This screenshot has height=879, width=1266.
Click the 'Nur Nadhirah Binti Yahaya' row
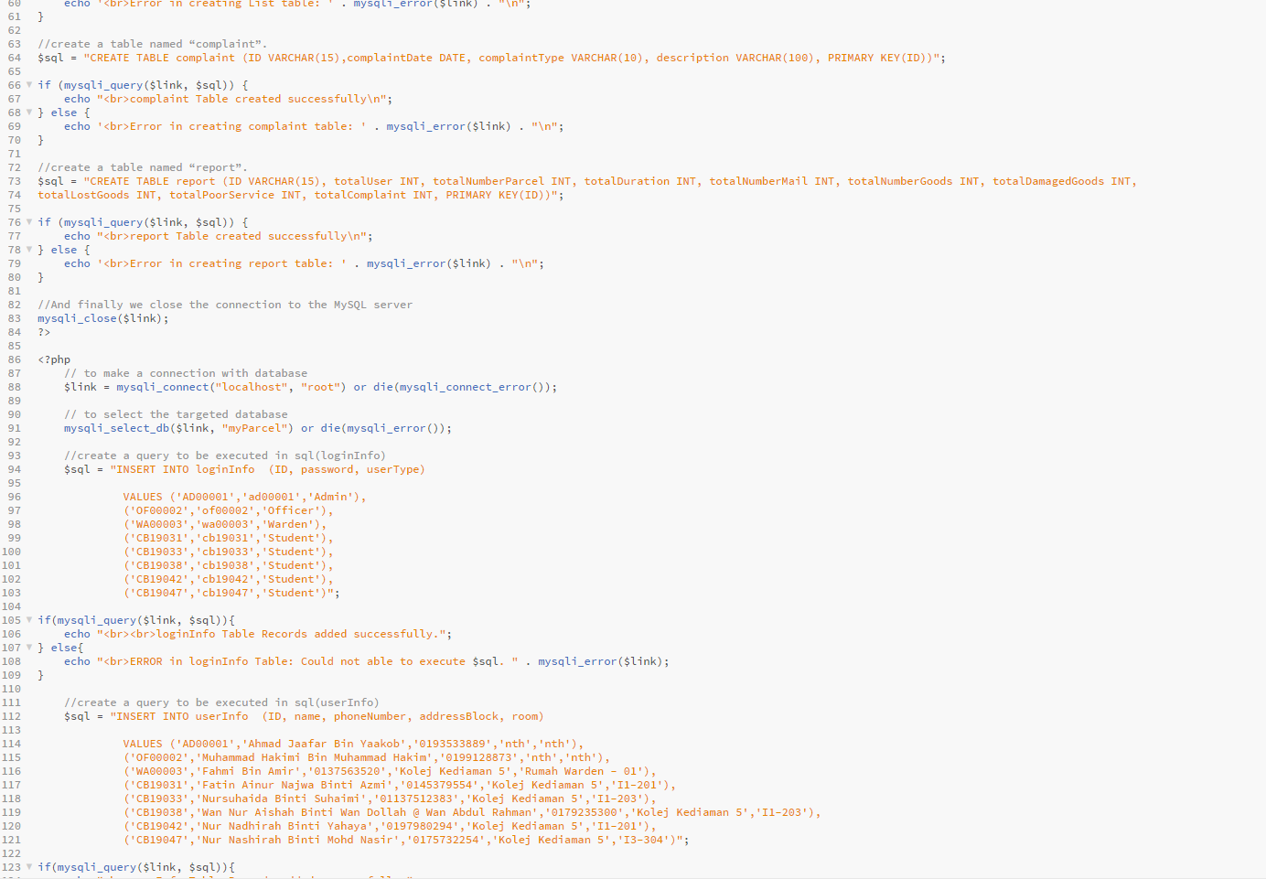pyautogui.click(x=390, y=826)
